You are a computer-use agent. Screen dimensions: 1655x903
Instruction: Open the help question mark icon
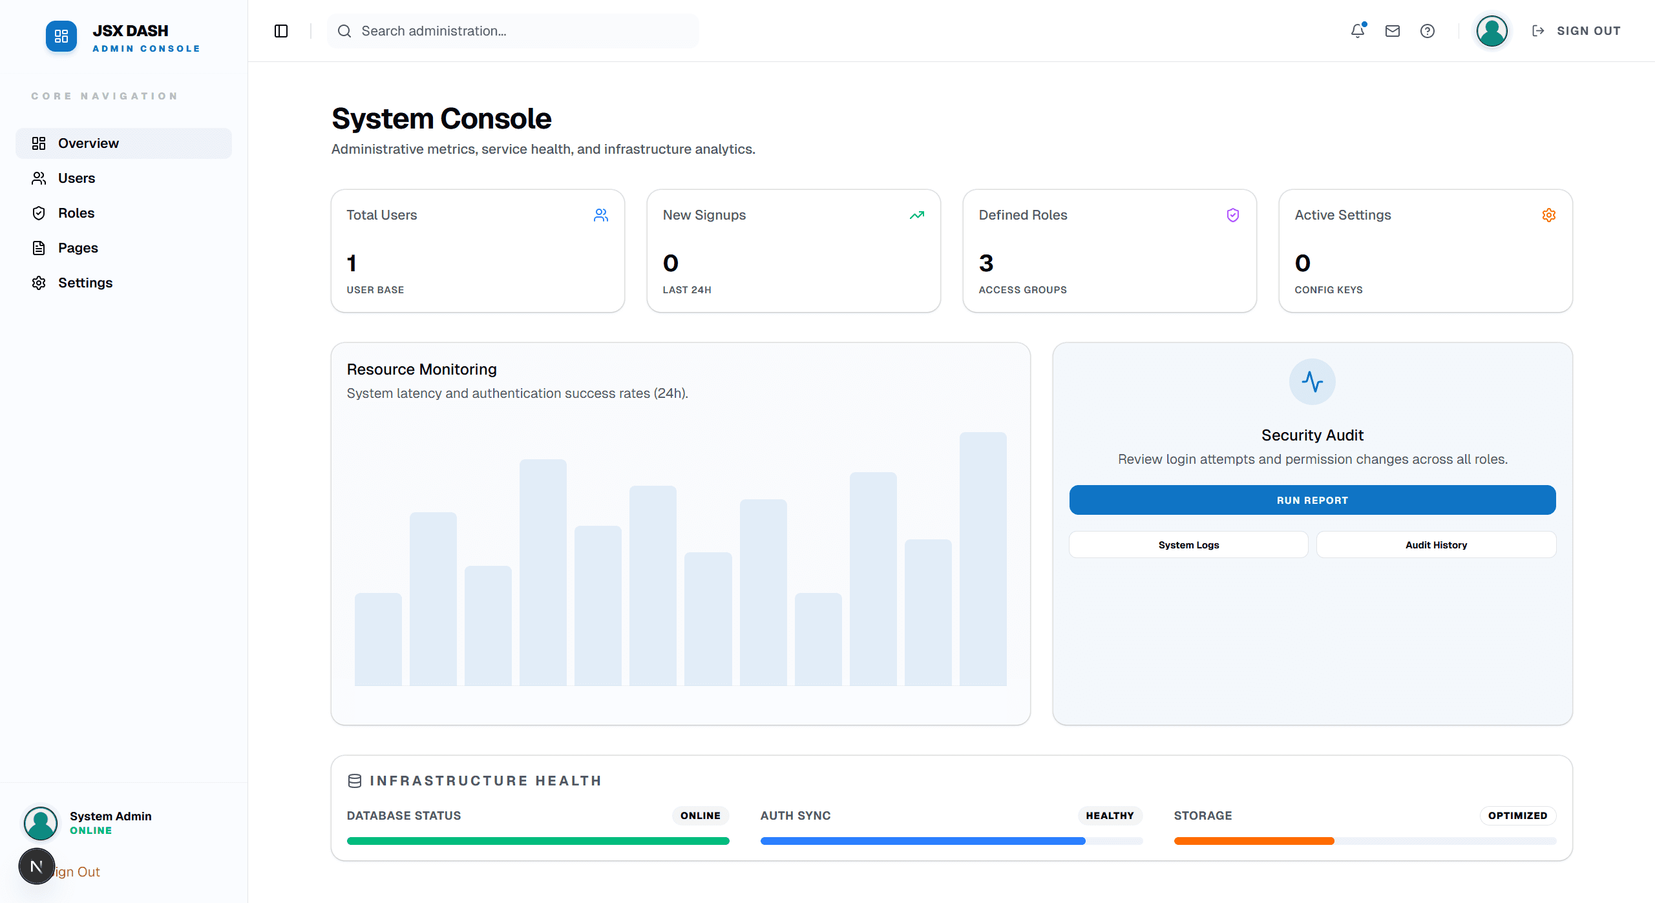point(1428,31)
